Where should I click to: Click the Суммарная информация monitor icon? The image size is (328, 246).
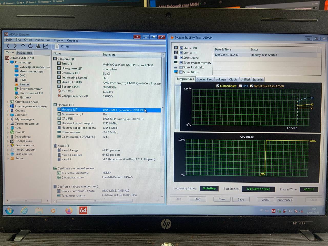[17, 67]
